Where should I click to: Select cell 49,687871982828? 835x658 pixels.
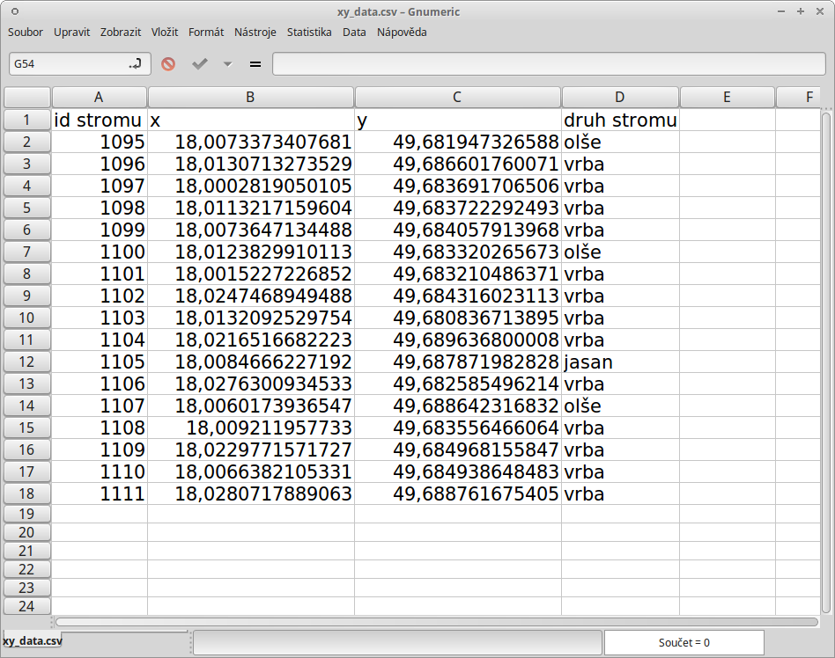457,362
